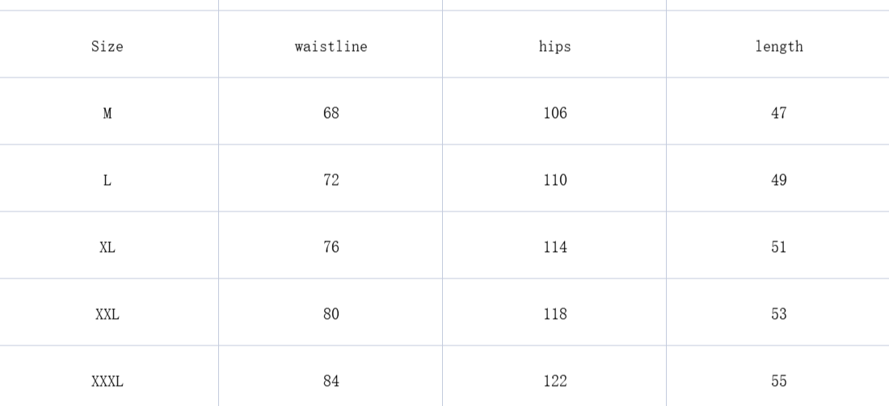Select the waistline header cell
This screenshot has width=889, height=406.
click(331, 46)
